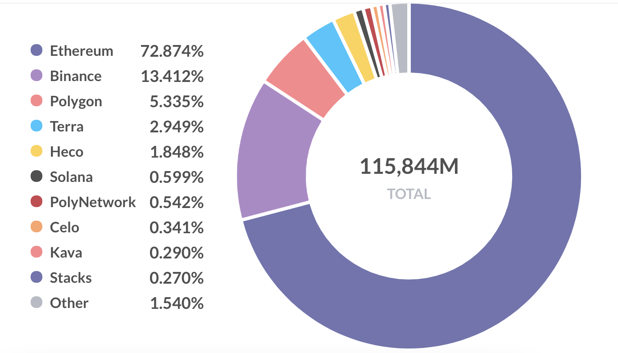Toggle the Ethereum series via its legend entry
Screen dimensions: 618x353
82,51
